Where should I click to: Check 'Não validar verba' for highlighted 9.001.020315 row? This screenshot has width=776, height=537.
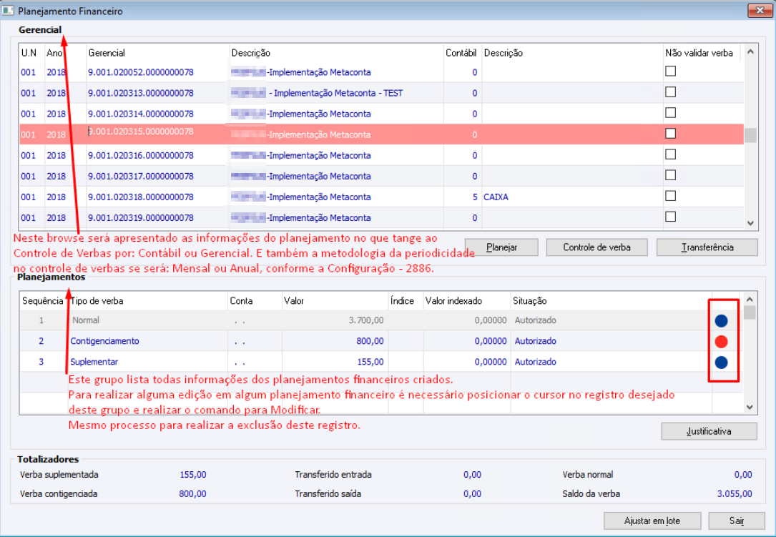[671, 134]
